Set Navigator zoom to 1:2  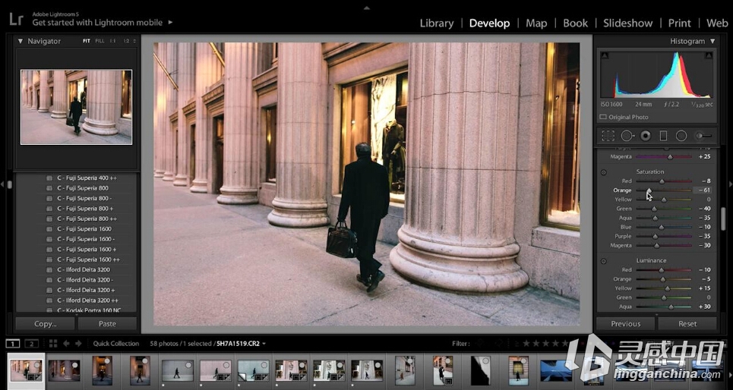click(126, 41)
